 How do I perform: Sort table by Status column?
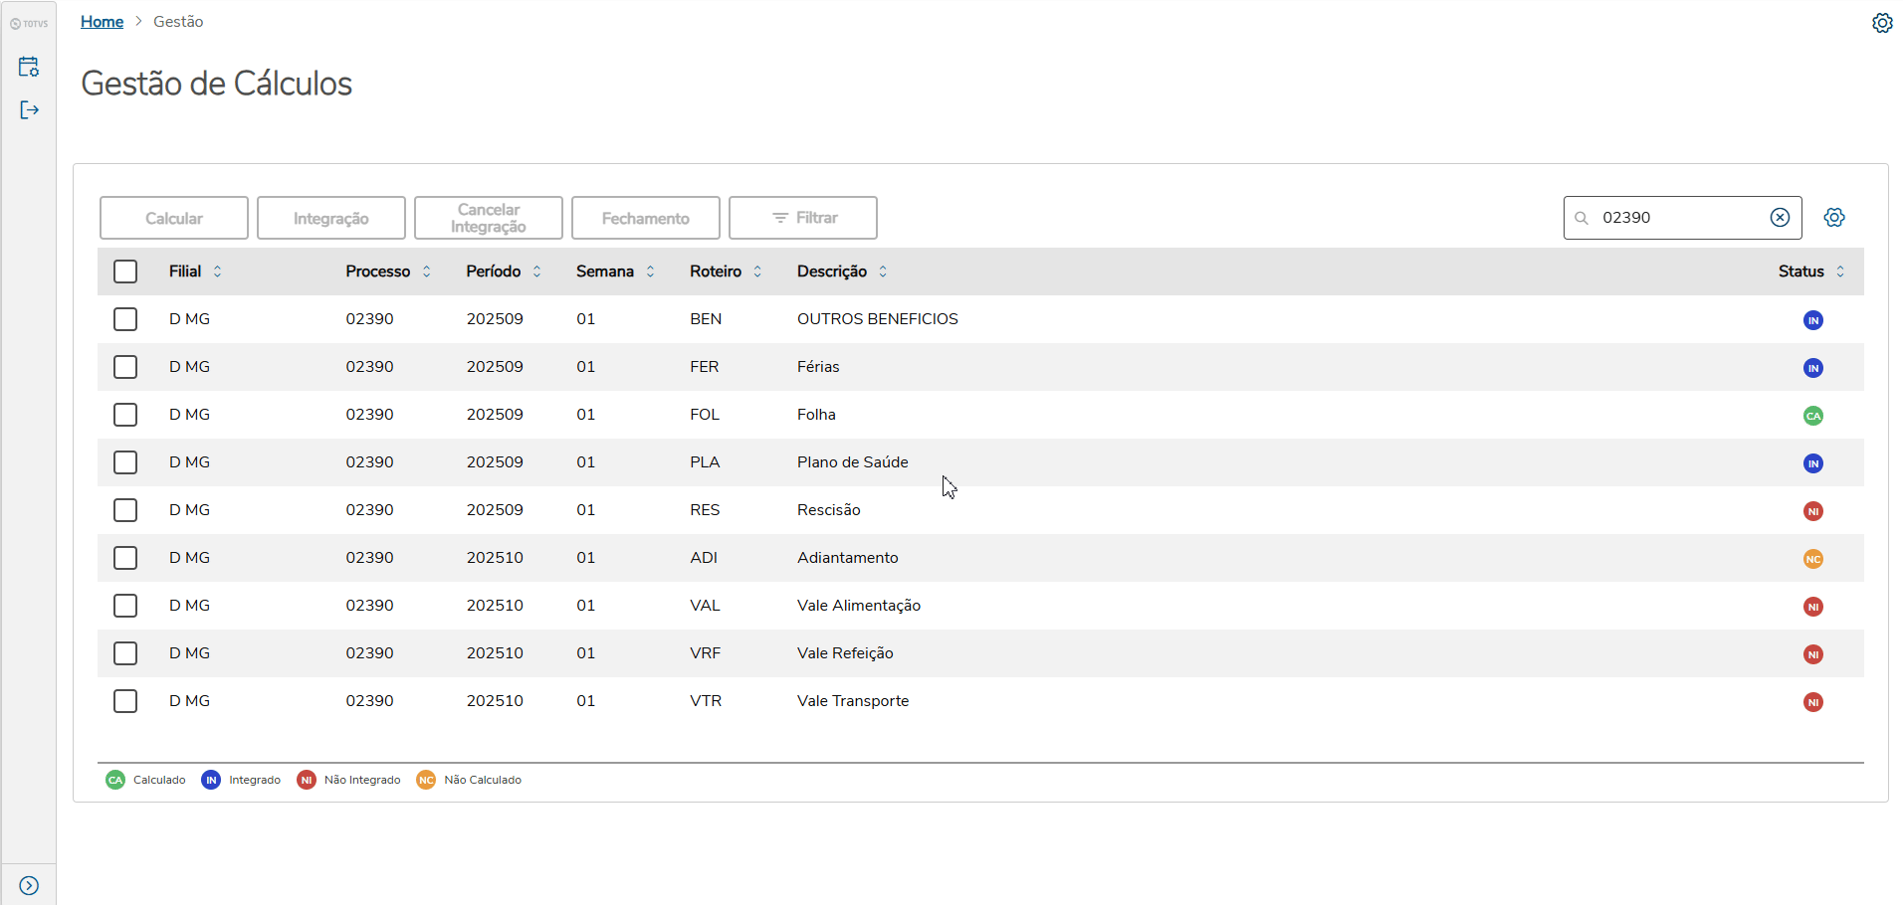point(1839,271)
